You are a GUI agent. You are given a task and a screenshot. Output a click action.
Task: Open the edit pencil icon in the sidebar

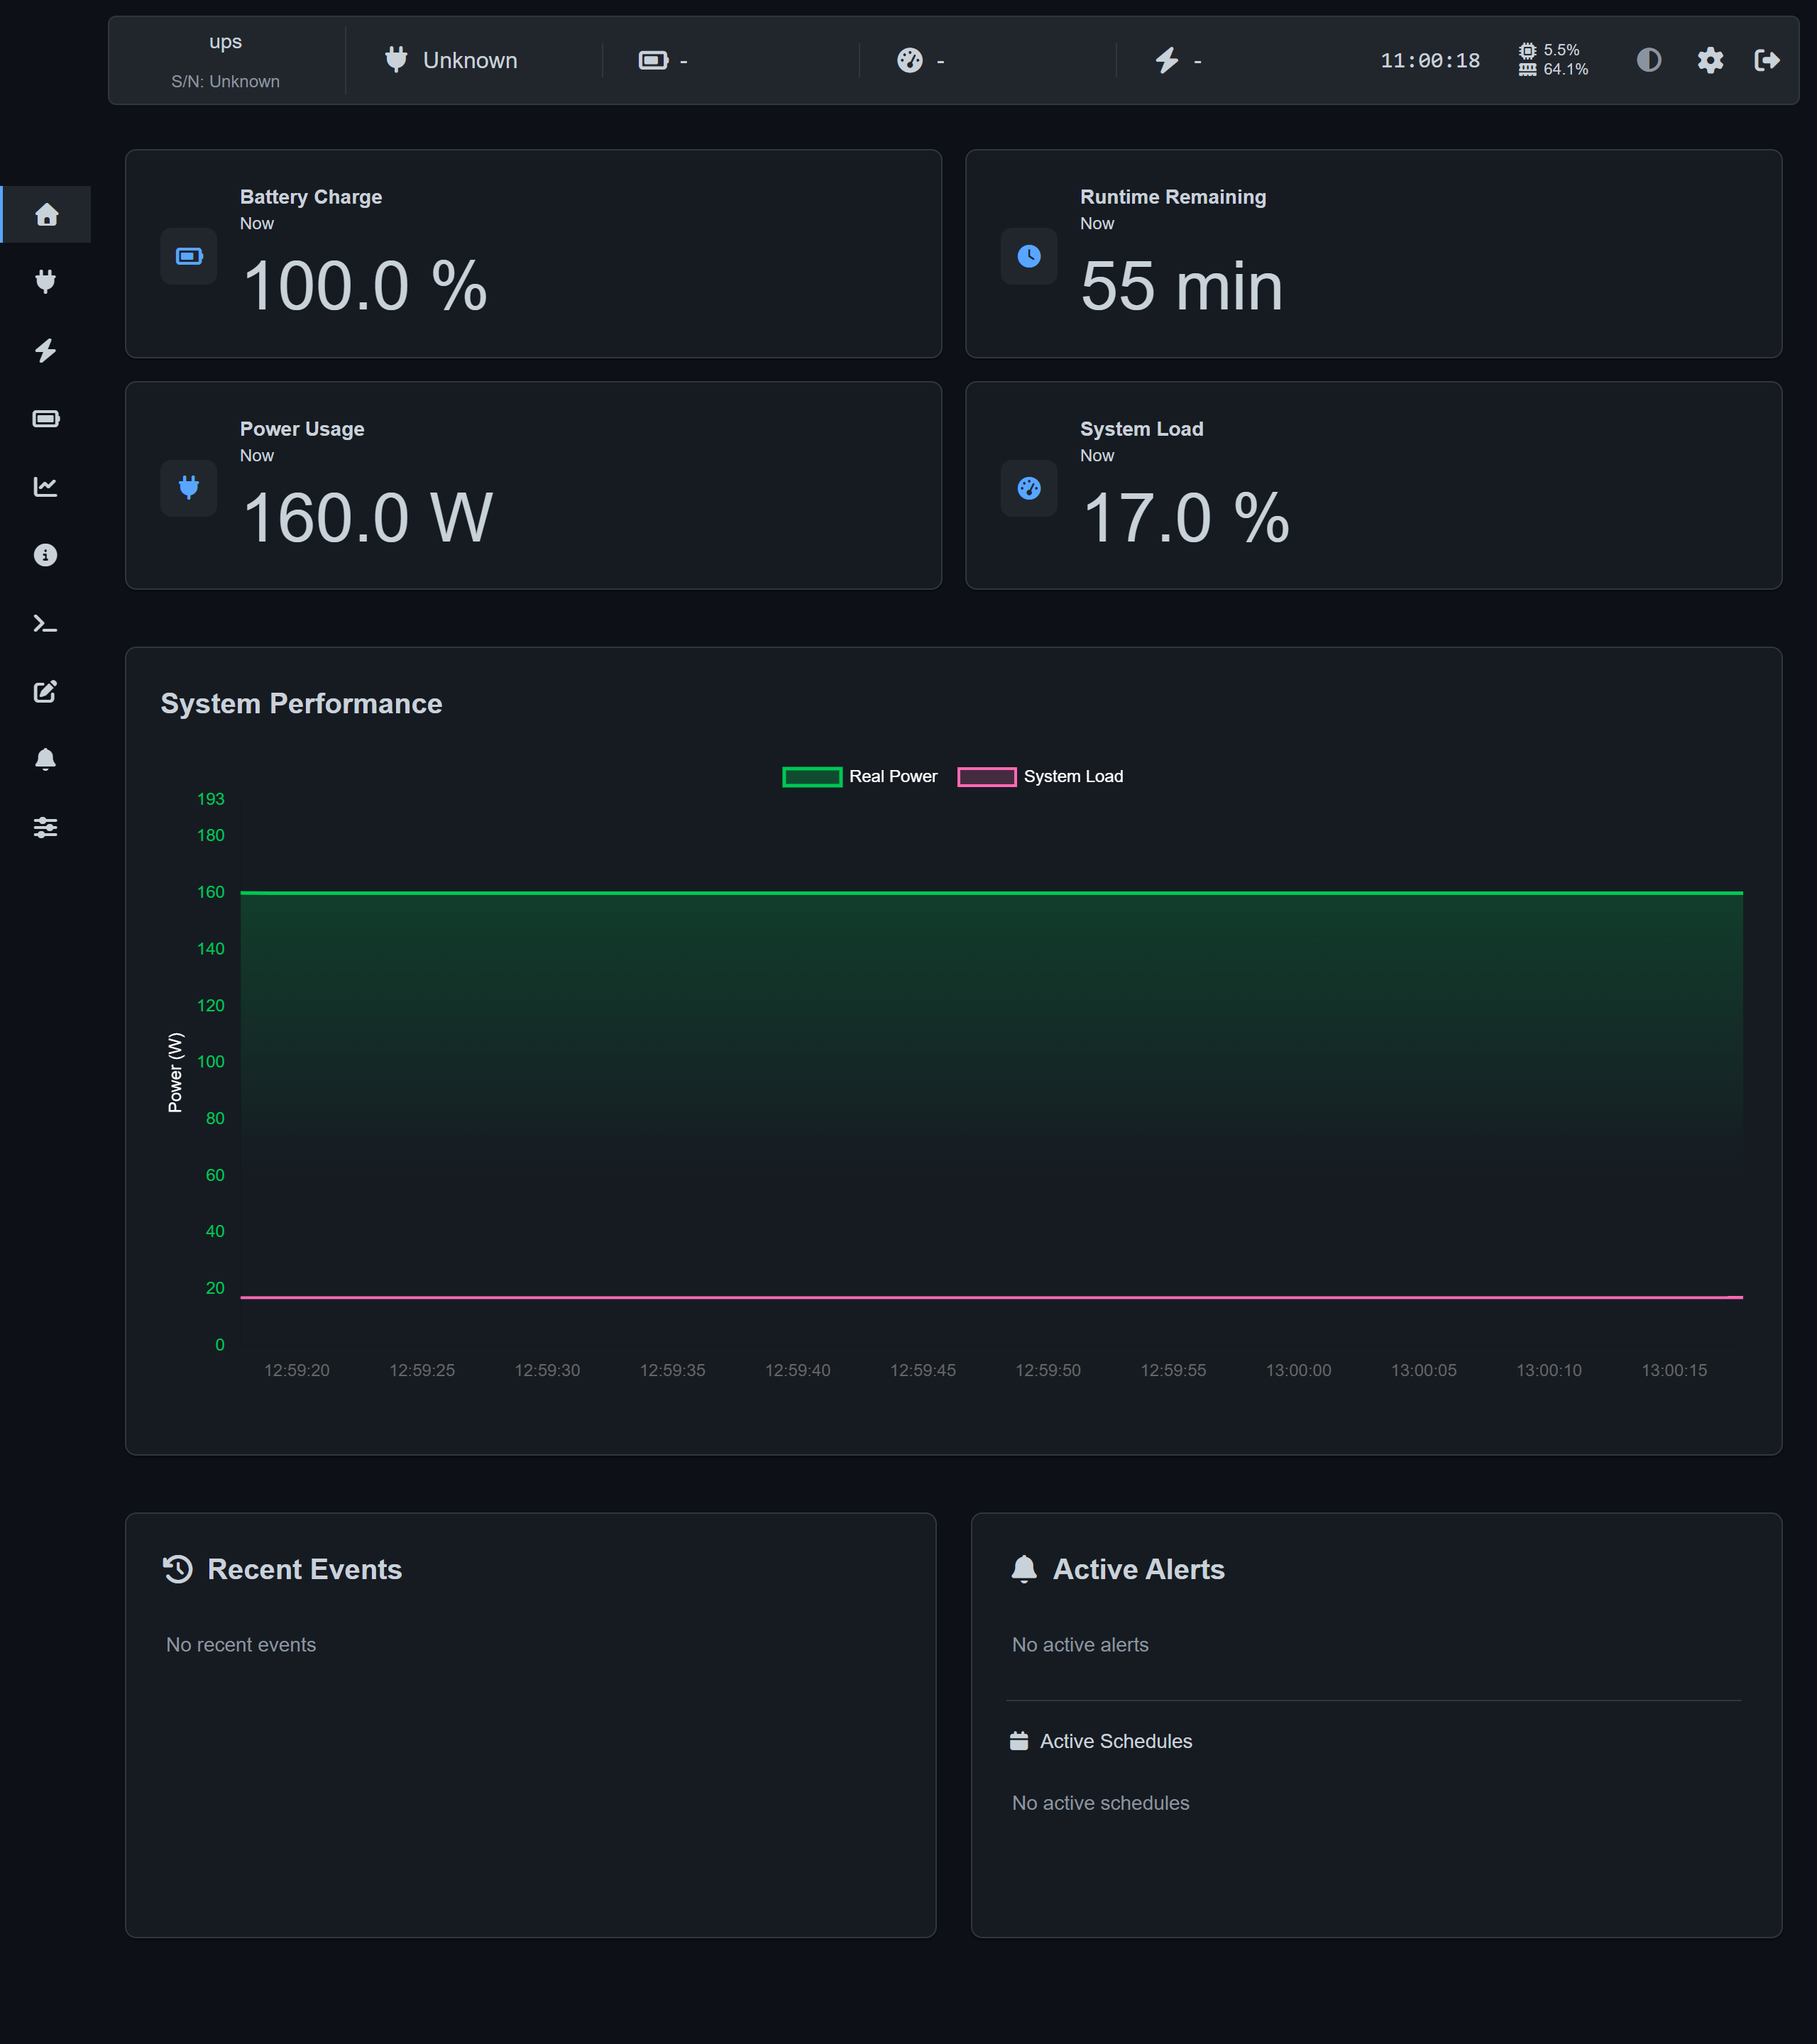46,691
